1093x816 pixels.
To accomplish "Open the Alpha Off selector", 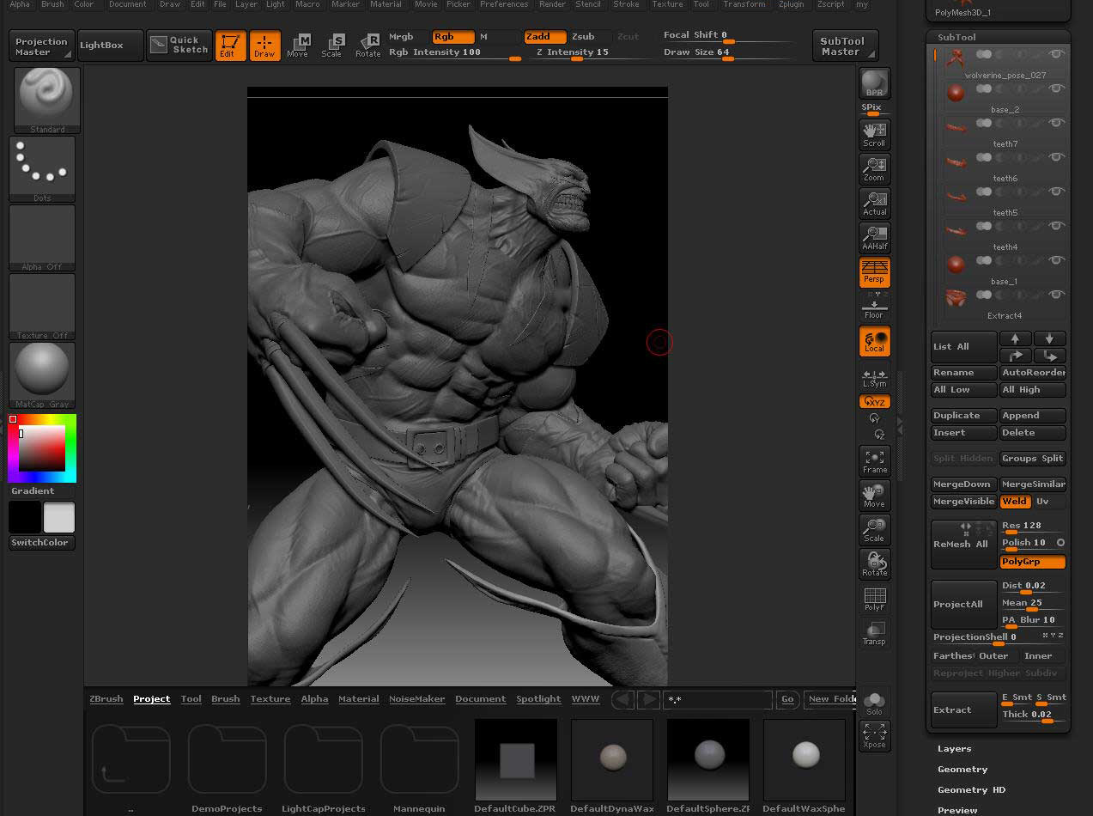I will click(42, 238).
